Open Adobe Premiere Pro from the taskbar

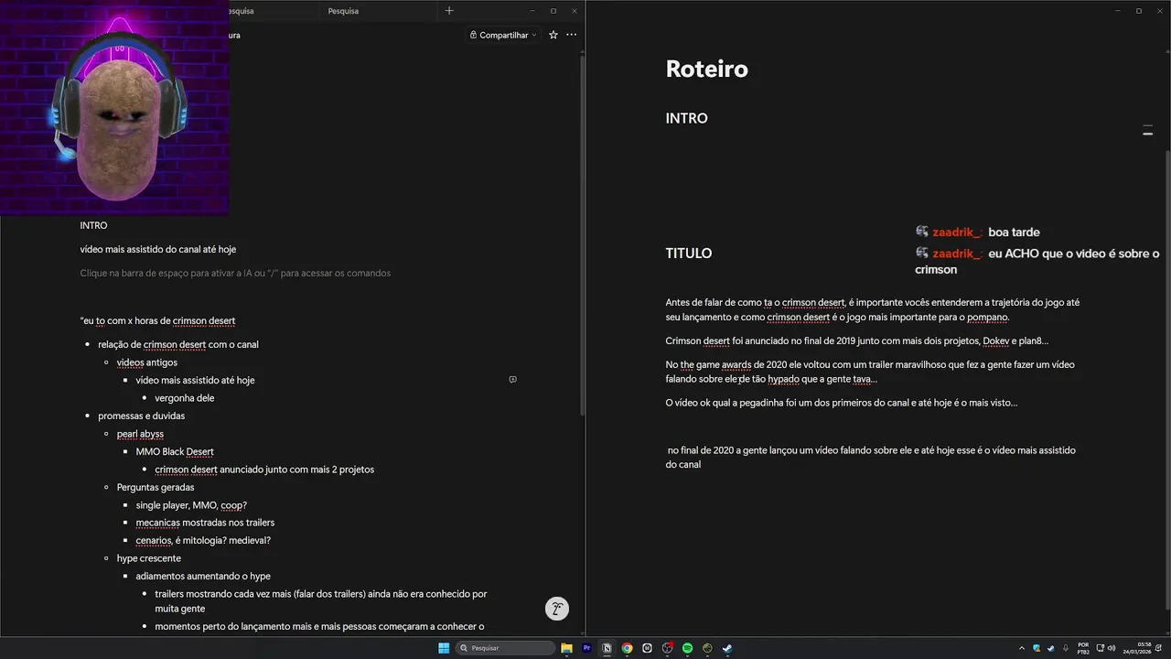pos(587,648)
